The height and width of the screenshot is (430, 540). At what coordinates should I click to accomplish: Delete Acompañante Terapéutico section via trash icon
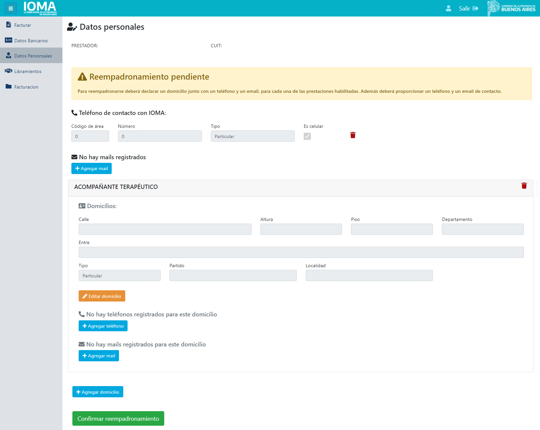click(x=524, y=186)
